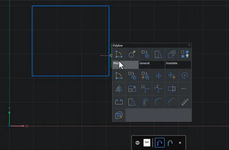Toggle the second gray arc option
The image size is (229, 150).
170,143
